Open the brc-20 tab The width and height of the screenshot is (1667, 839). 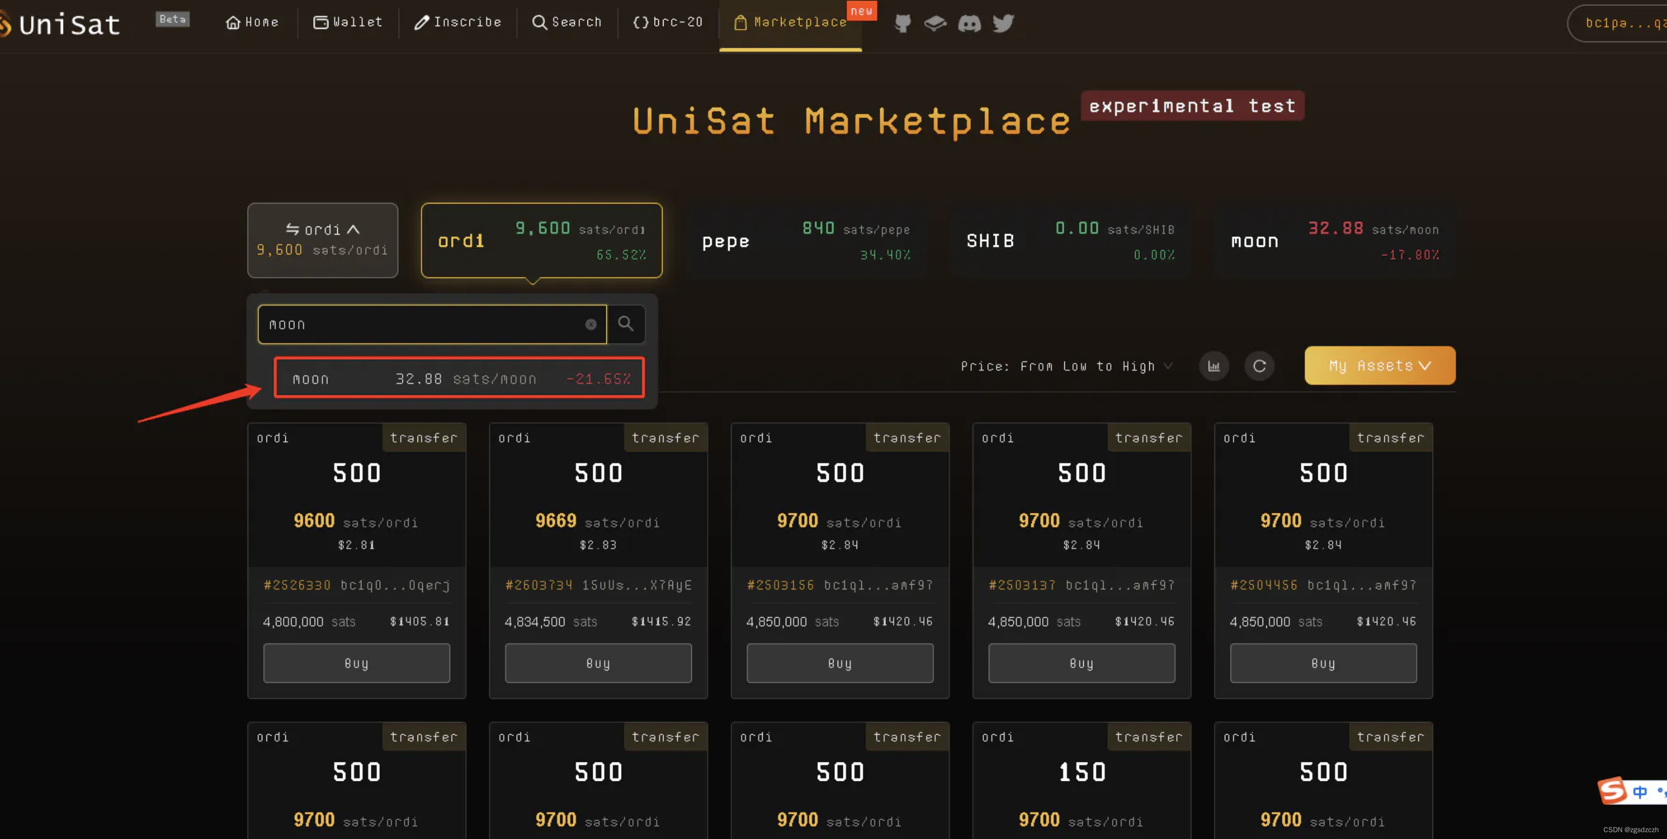tap(668, 23)
